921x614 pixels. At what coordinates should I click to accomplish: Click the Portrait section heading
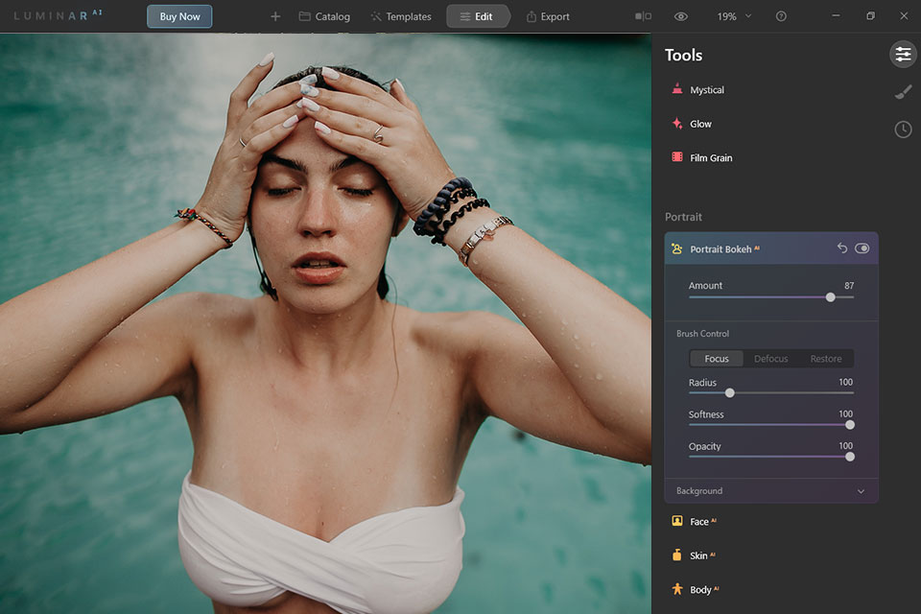point(683,217)
